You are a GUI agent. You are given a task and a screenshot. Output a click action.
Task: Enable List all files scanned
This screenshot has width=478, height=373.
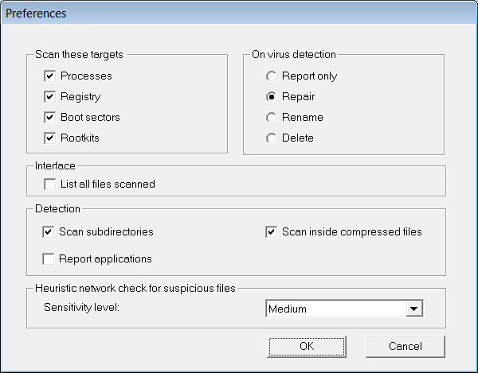coord(50,185)
